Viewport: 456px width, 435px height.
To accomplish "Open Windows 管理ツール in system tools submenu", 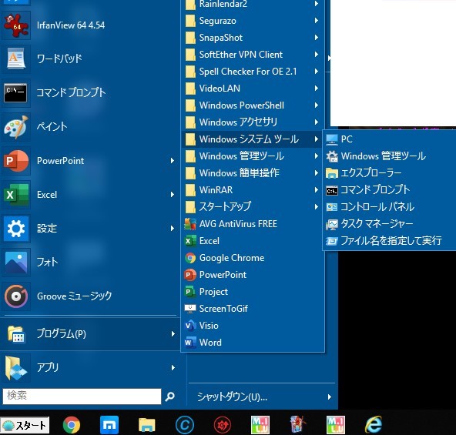I will point(390,156).
